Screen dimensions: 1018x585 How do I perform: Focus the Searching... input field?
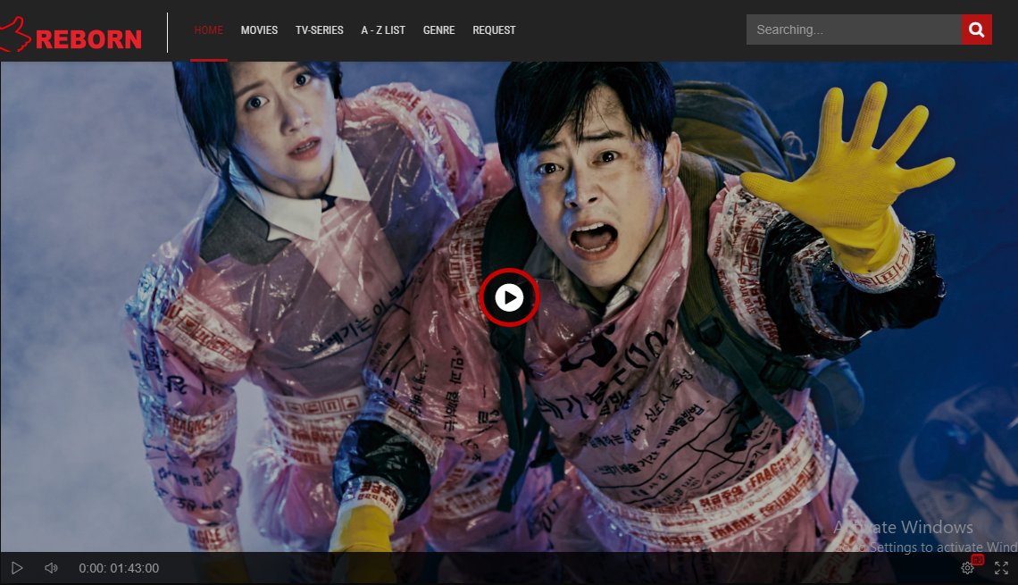click(854, 29)
